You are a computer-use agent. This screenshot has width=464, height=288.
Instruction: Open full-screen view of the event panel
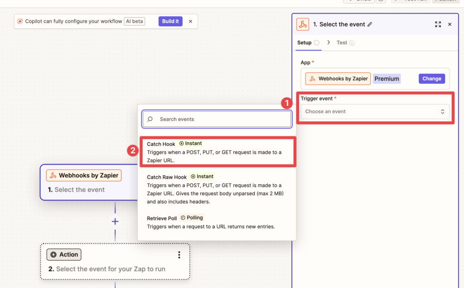tap(438, 24)
